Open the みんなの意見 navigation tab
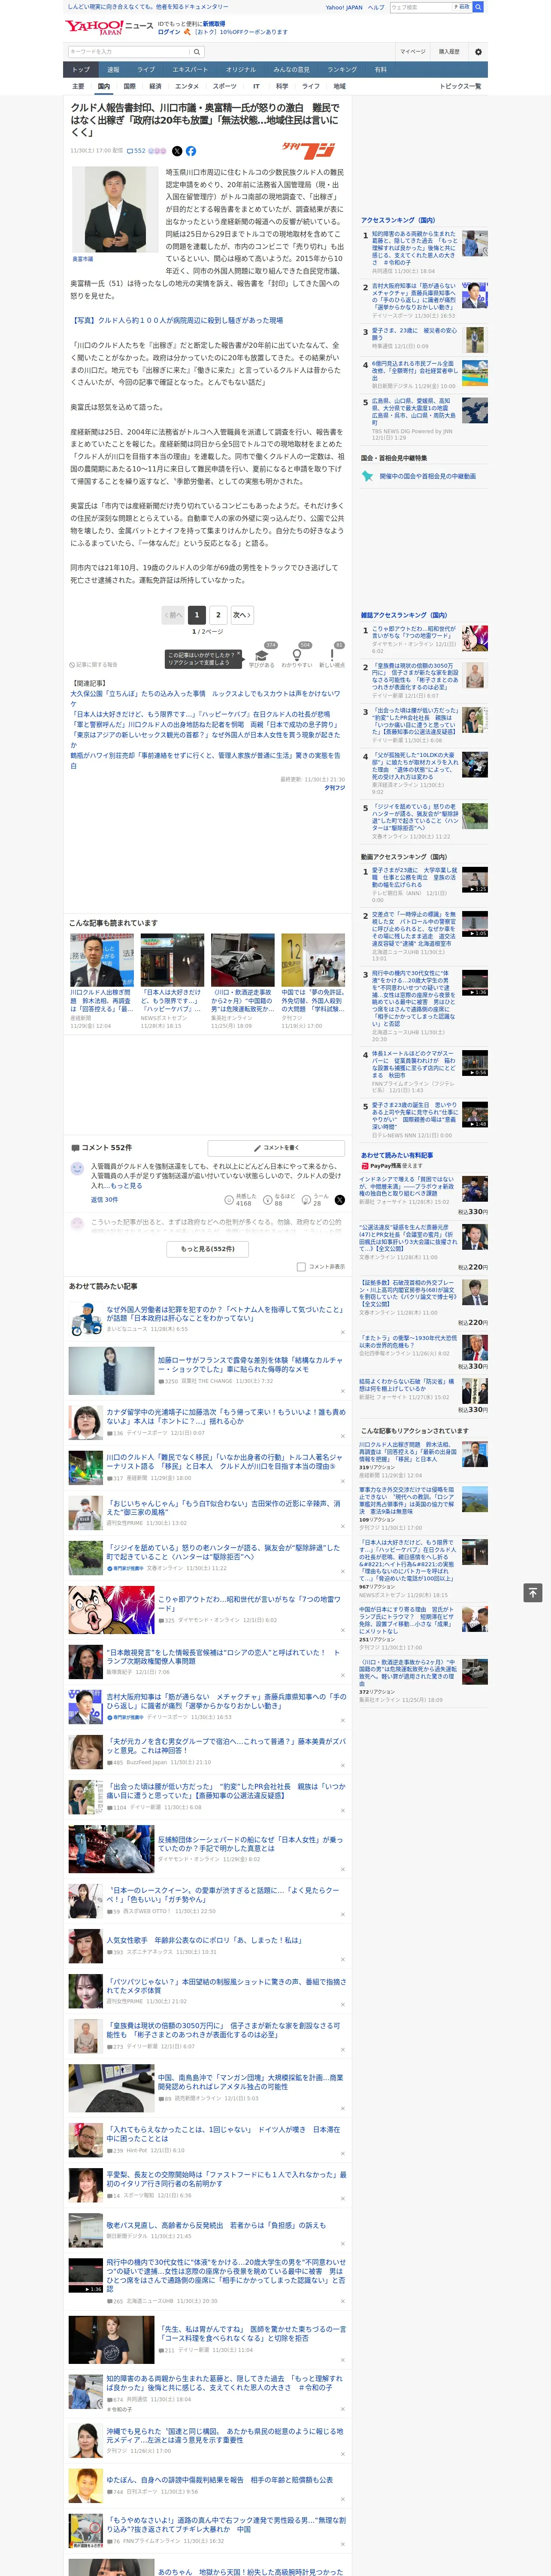551x2576 pixels. (x=292, y=69)
